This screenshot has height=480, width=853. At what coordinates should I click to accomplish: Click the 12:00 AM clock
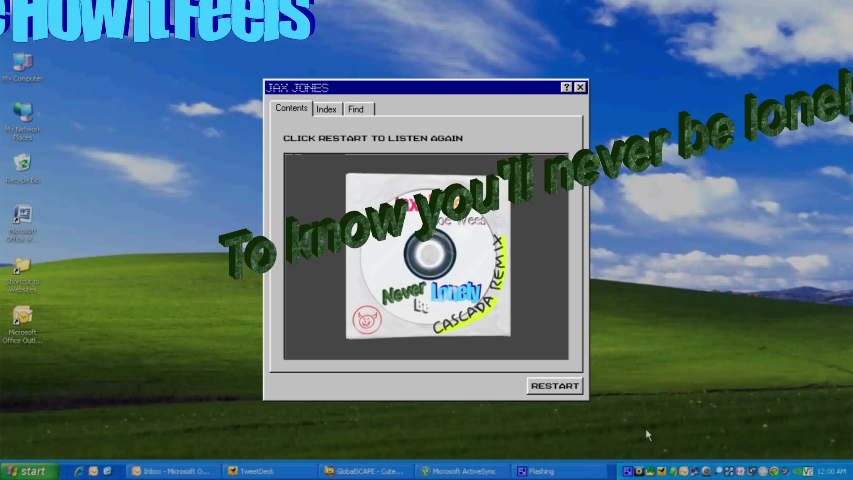tap(832, 471)
